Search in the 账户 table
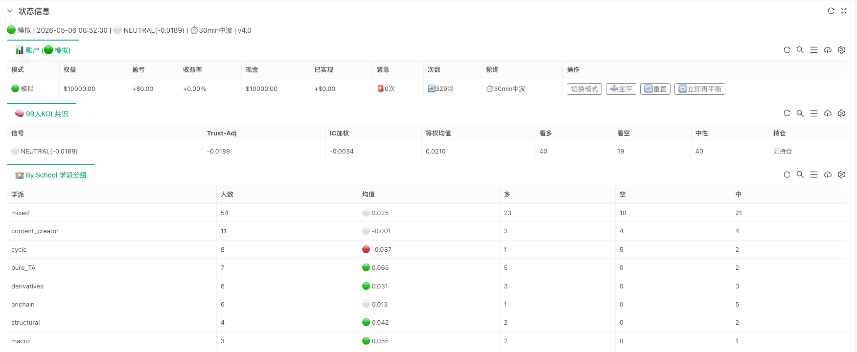This screenshot has width=857, height=352. click(x=800, y=50)
